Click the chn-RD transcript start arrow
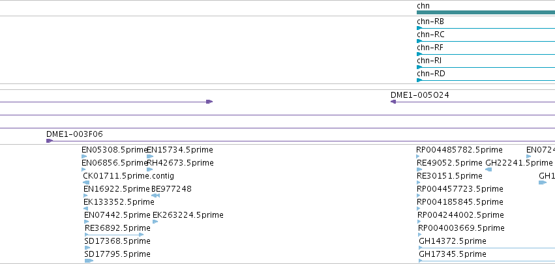The image size is (555, 264). [419, 80]
